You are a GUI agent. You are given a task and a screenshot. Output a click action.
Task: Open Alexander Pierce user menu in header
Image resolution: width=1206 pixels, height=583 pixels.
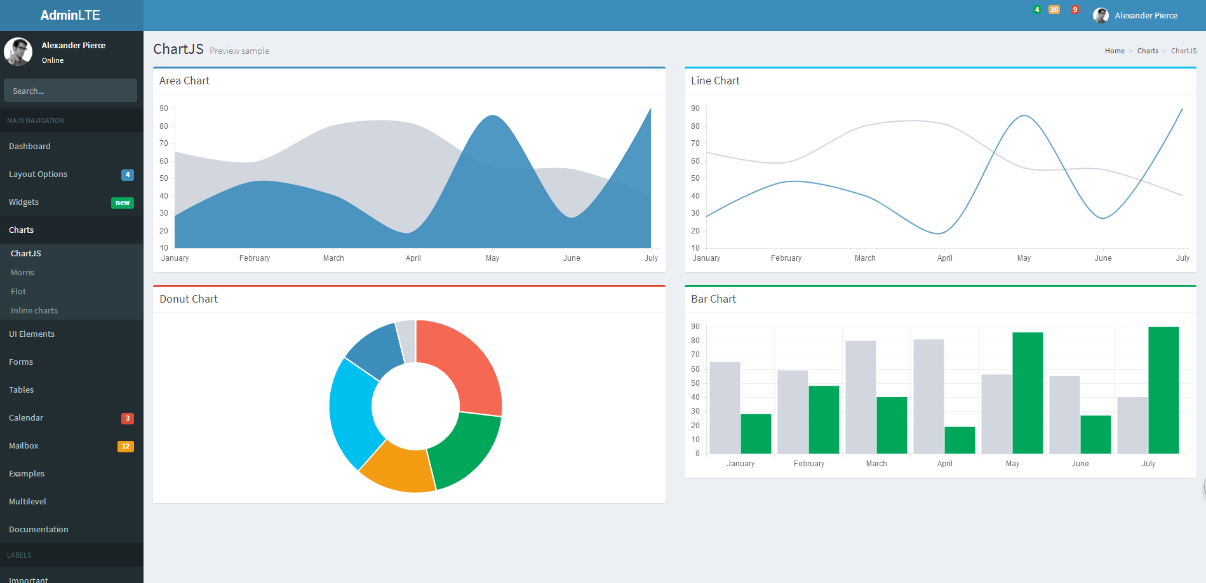click(x=1136, y=15)
